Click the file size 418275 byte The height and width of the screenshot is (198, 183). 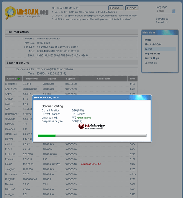tap(43, 43)
